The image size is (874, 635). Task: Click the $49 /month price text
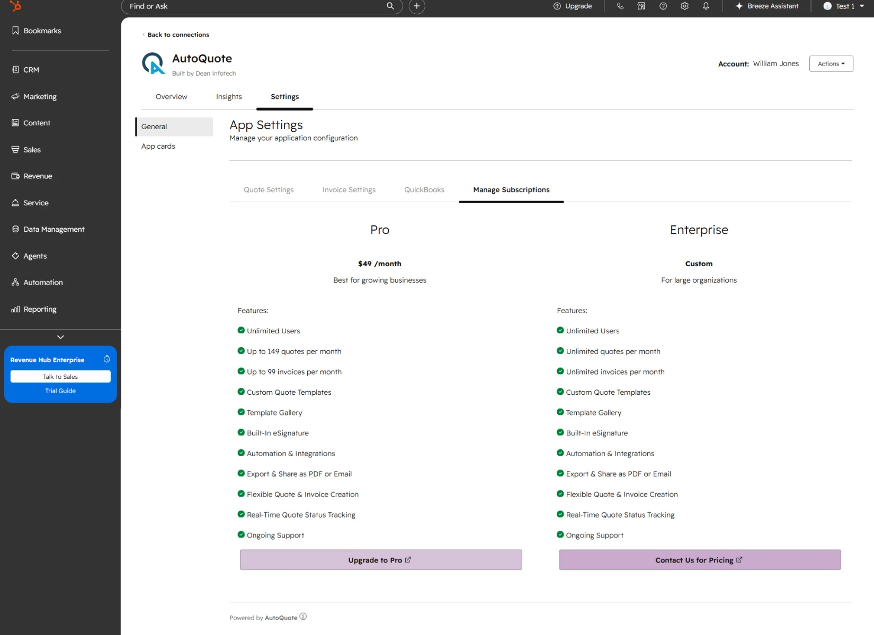pyautogui.click(x=380, y=264)
